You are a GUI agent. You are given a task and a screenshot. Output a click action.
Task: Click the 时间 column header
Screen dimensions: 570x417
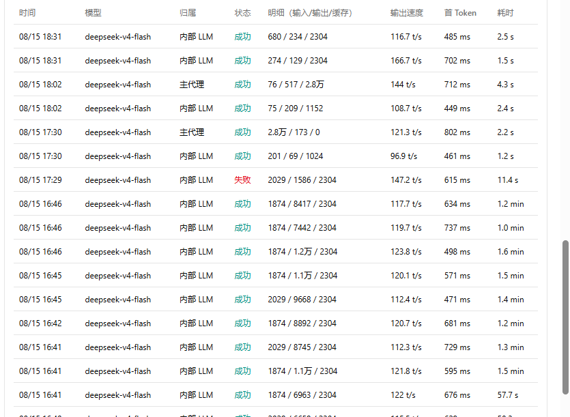point(27,13)
